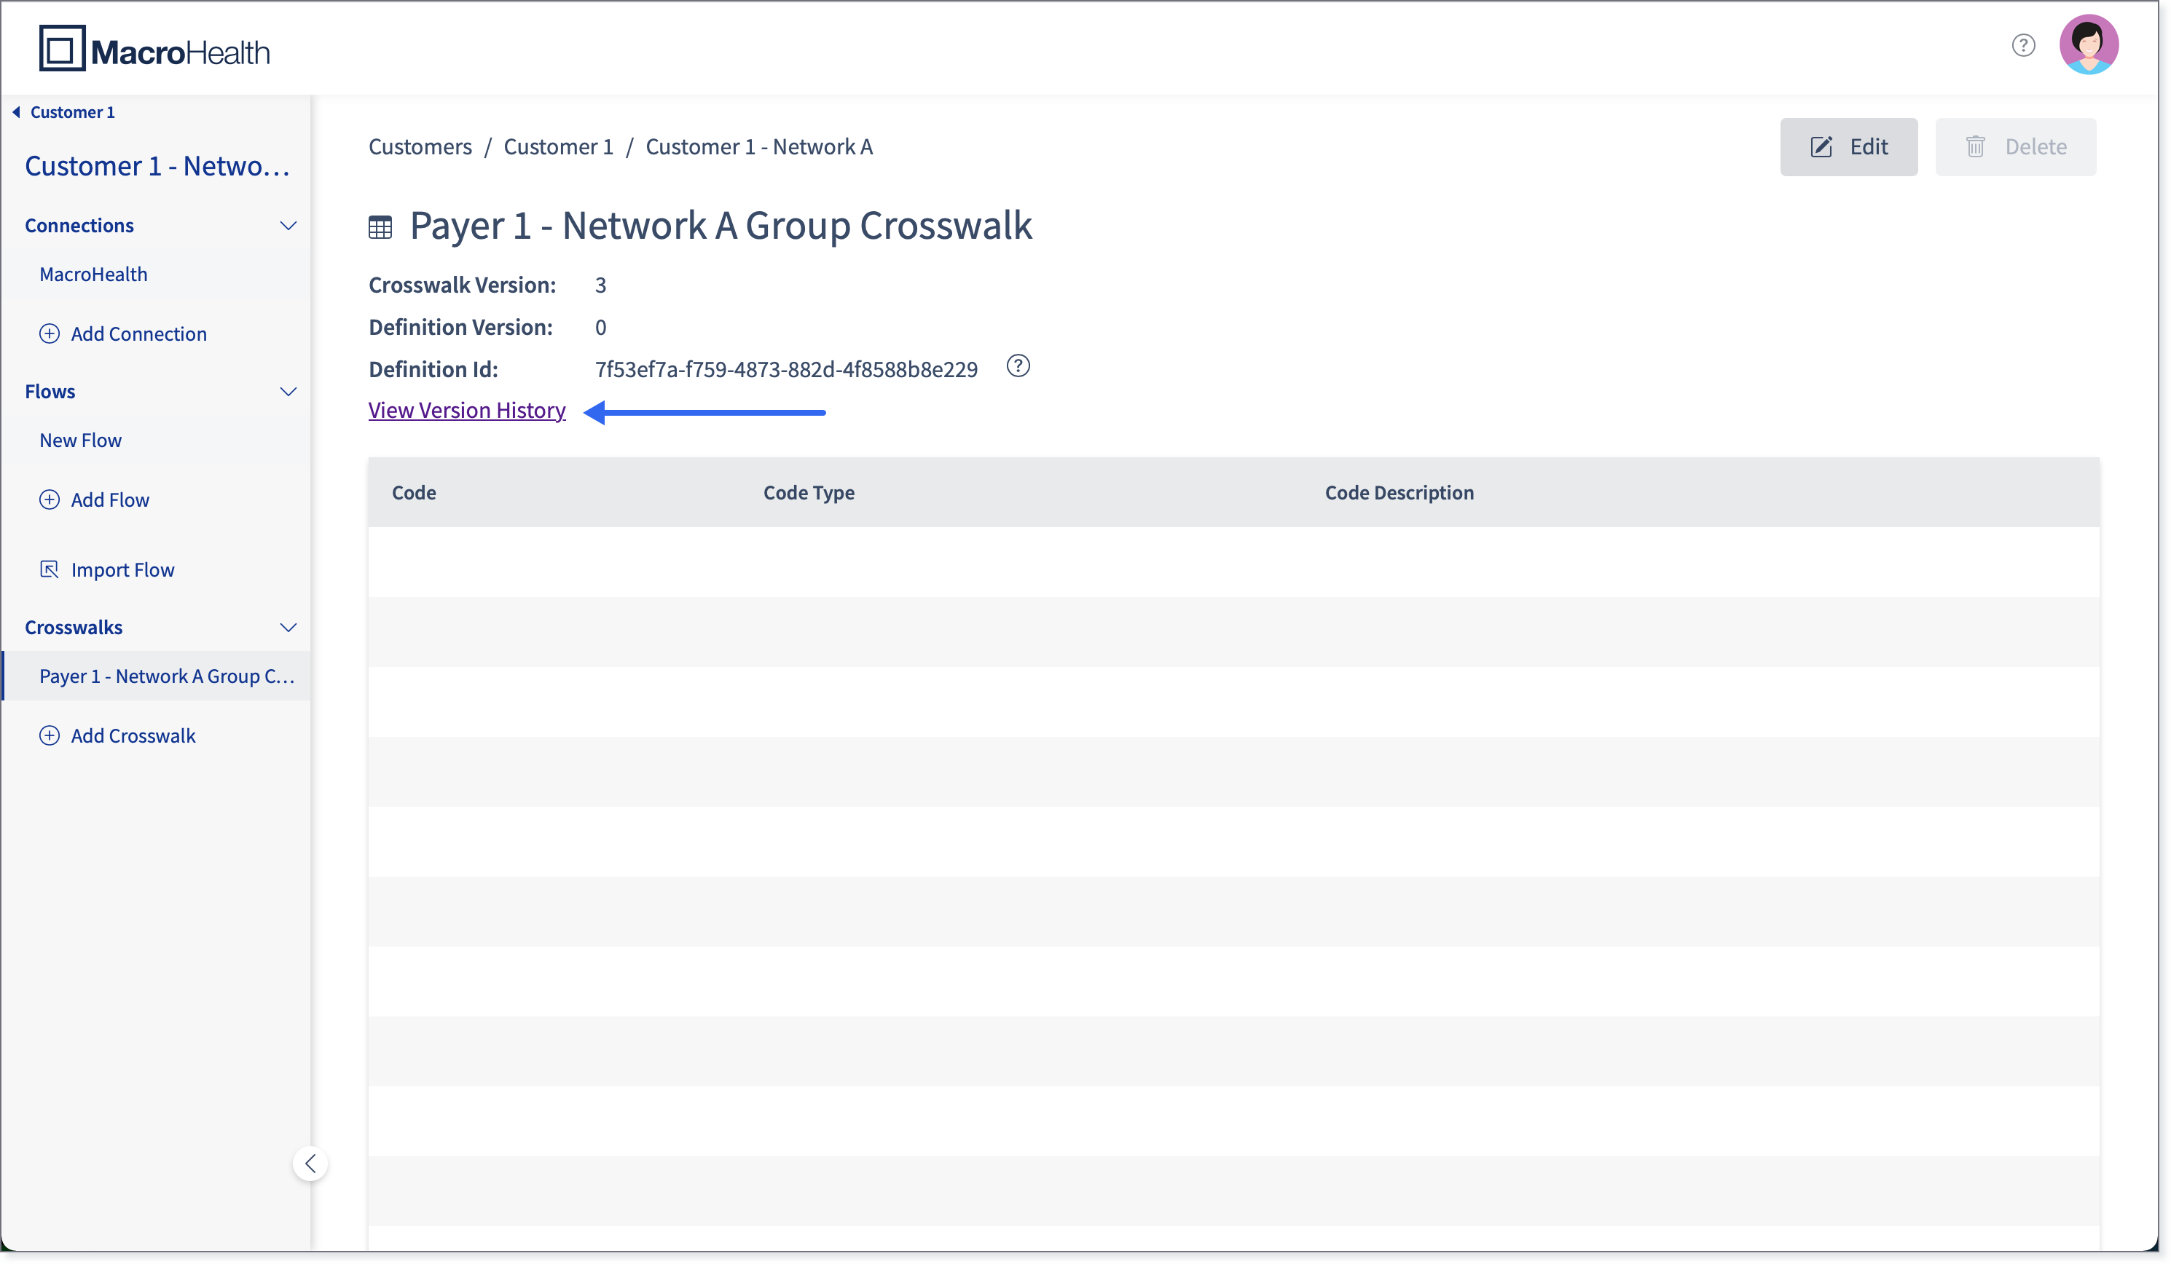
Task: Collapse the Crosswalks section
Action: 288,628
